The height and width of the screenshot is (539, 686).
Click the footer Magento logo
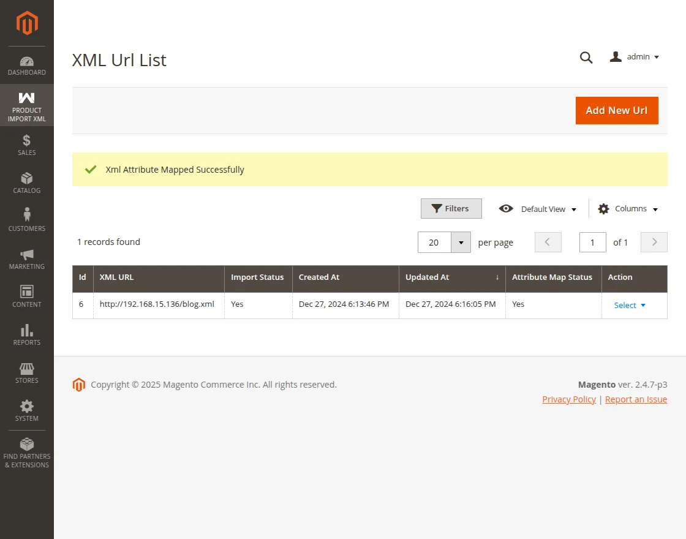(x=79, y=385)
